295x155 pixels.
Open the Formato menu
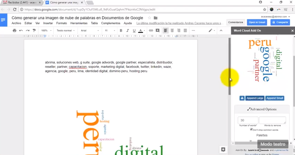(x=62, y=23)
